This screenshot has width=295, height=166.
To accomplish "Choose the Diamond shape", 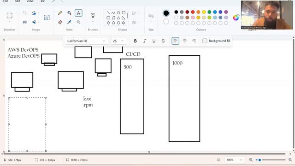I will 108,23.
